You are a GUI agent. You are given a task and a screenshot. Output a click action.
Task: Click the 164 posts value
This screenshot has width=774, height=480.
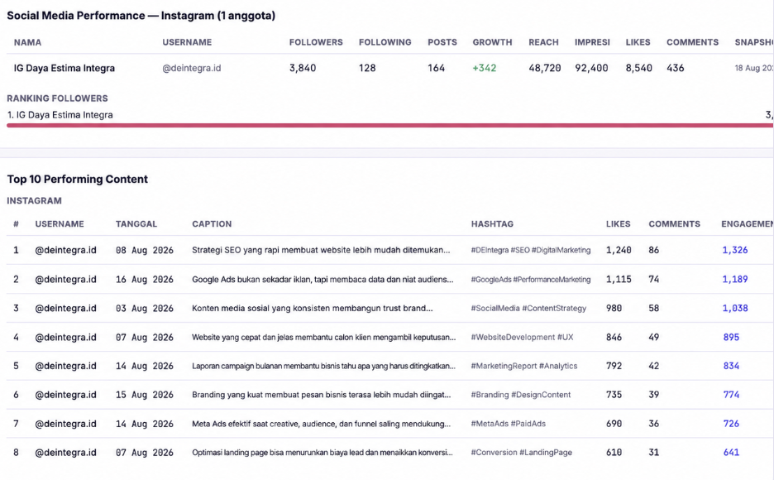click(437, 68)
